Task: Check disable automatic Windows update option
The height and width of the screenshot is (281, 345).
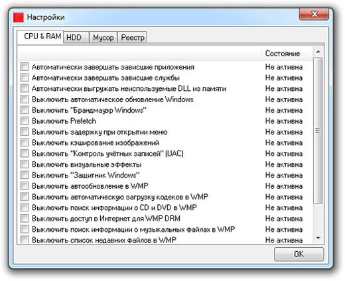Action: [x=25, y=99]
